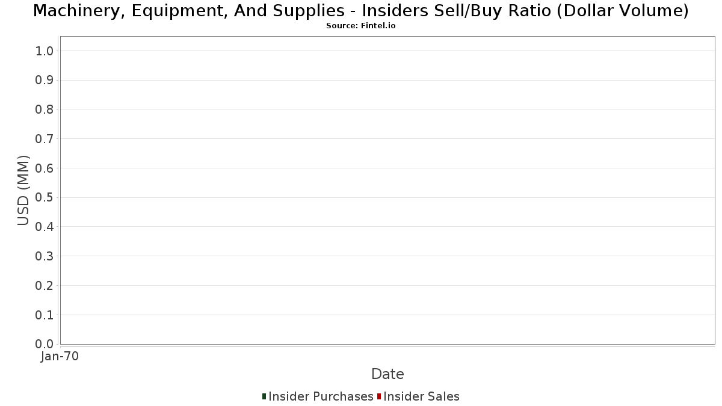Screen dimensions: 722x406
Task: Select the 1.0 y-axis tick label
Action: click(45, 51)
